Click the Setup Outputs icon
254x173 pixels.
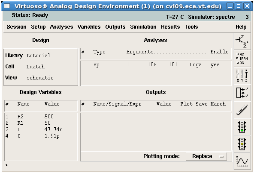tap(242, 93)
